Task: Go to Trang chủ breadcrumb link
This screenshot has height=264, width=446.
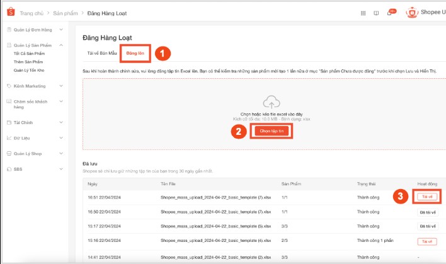Action: [31, 13]
